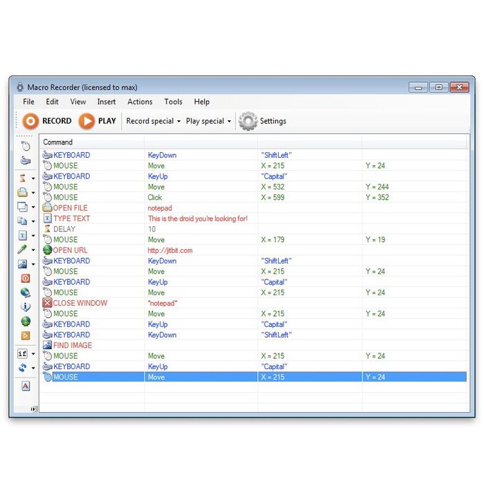
Task: Click the clipboard copy icon in sidebar
Action: pyautogui.click(x=23, y=221)
